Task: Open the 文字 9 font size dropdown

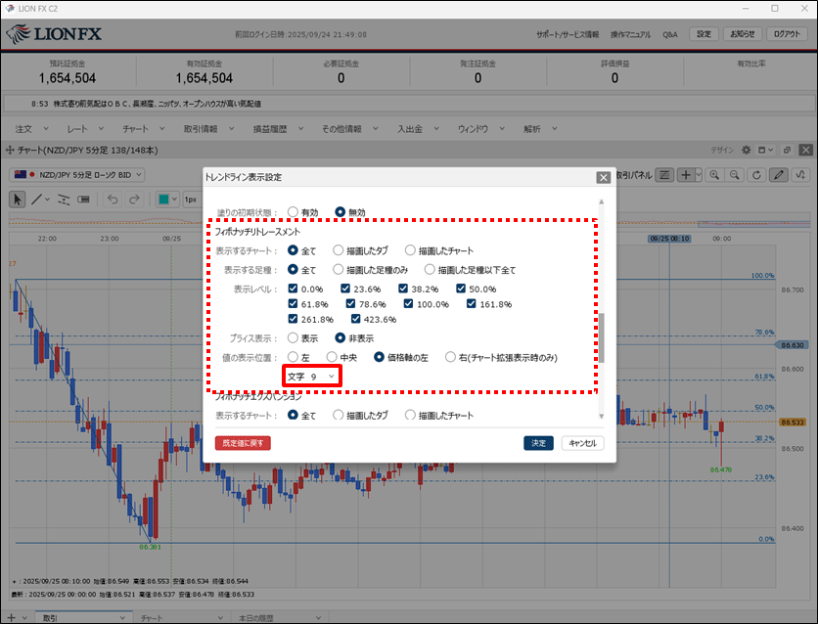Action: 311,377
